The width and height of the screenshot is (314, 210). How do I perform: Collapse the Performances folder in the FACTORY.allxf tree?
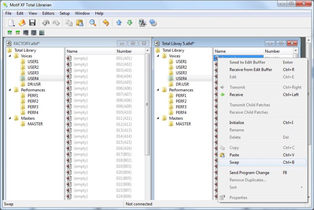tap(10, 90)
